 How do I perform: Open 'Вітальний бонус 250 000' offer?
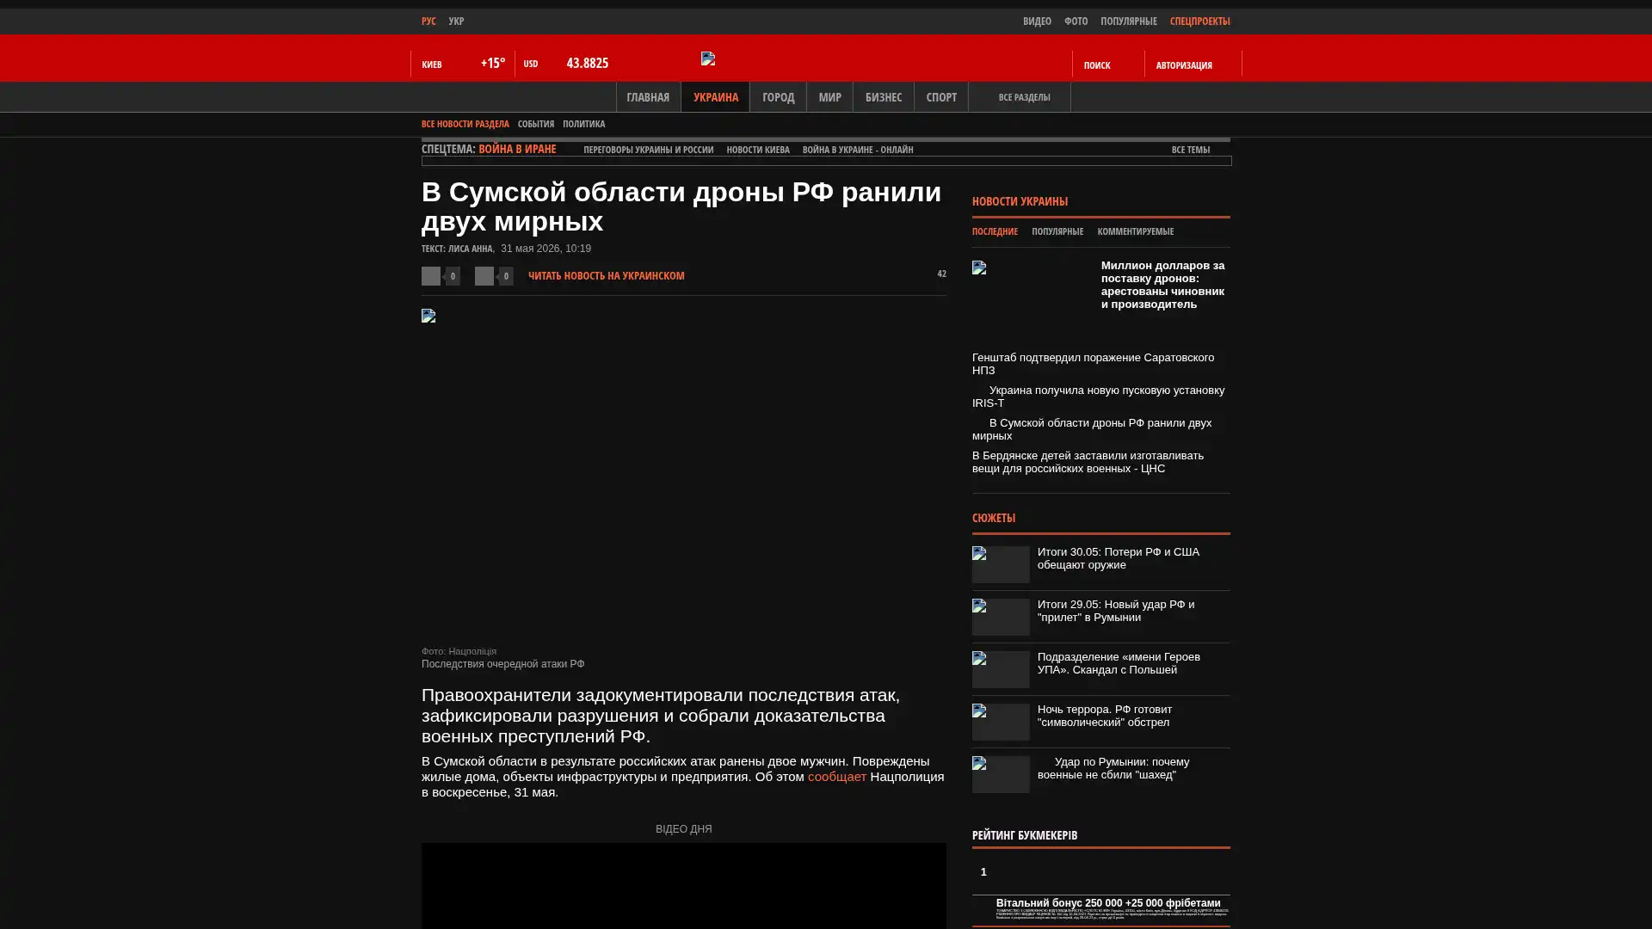pos(1107,903)
